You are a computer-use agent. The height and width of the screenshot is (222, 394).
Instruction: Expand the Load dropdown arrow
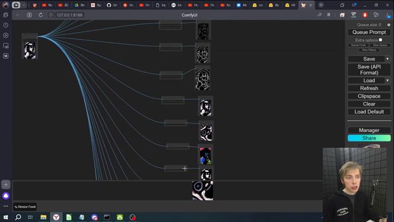pyautogui.click(x=387, y=81)
